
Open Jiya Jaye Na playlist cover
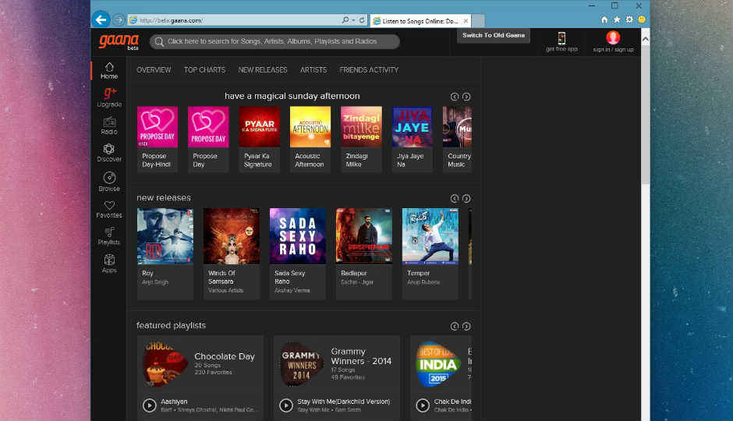pyautogui.click(x=413, y=126)
